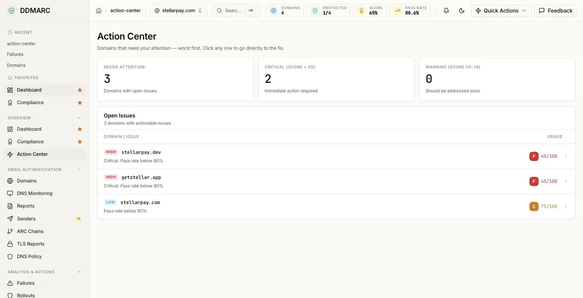The width and height of the screenshot is (583, 298).
Task: Click the Protected 1/4 stat chip
Action: point(328,11)
